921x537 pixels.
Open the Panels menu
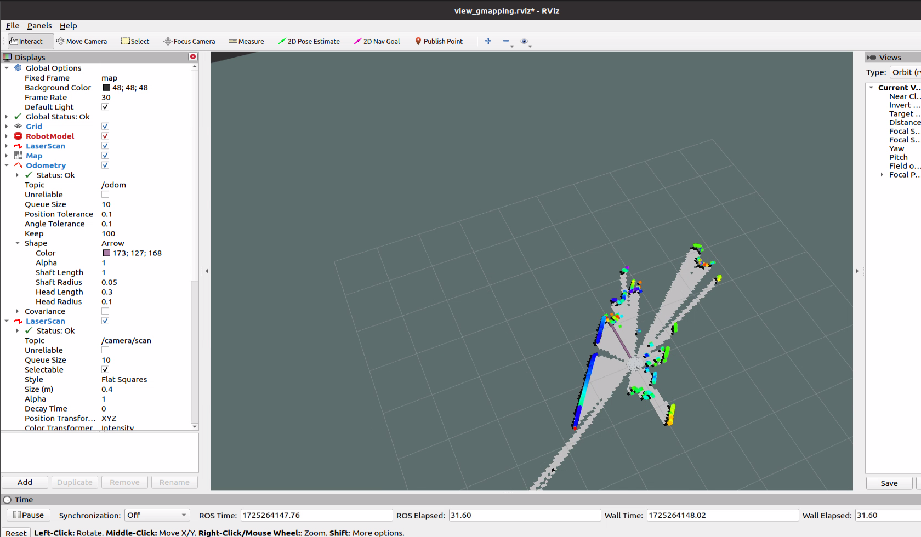(39, 26)
